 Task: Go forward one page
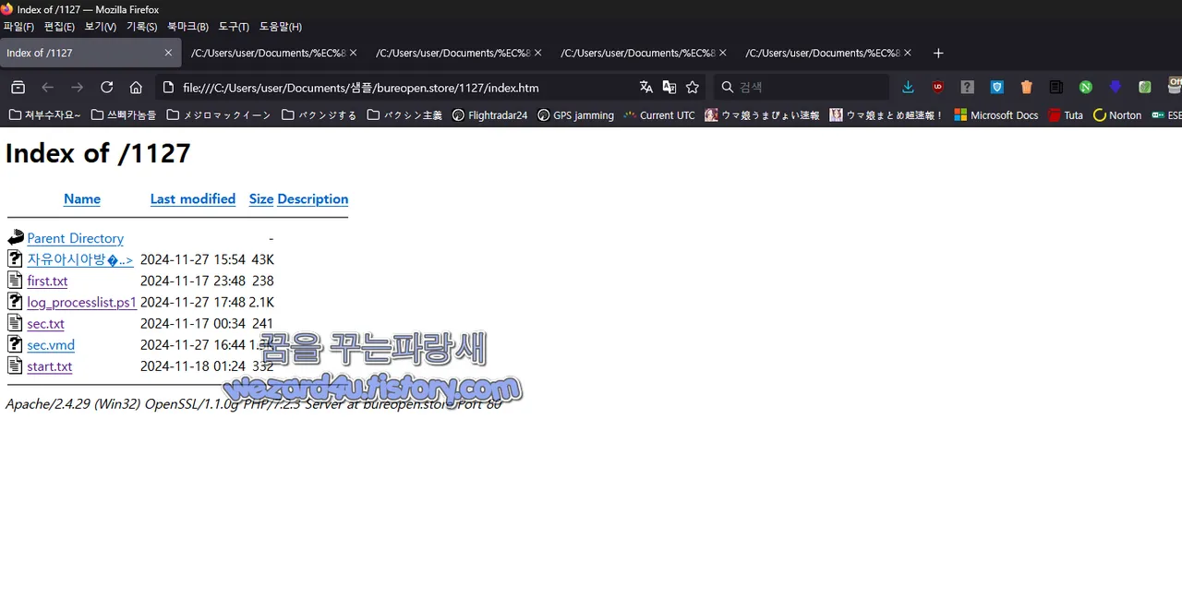tap(78, 88)
